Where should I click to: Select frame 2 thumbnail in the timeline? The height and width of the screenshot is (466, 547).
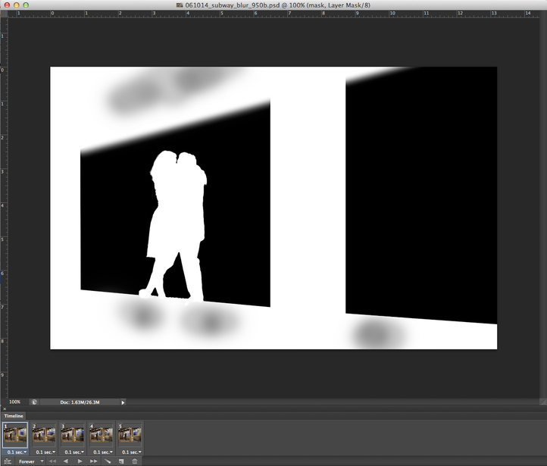[x=44, y=436]
